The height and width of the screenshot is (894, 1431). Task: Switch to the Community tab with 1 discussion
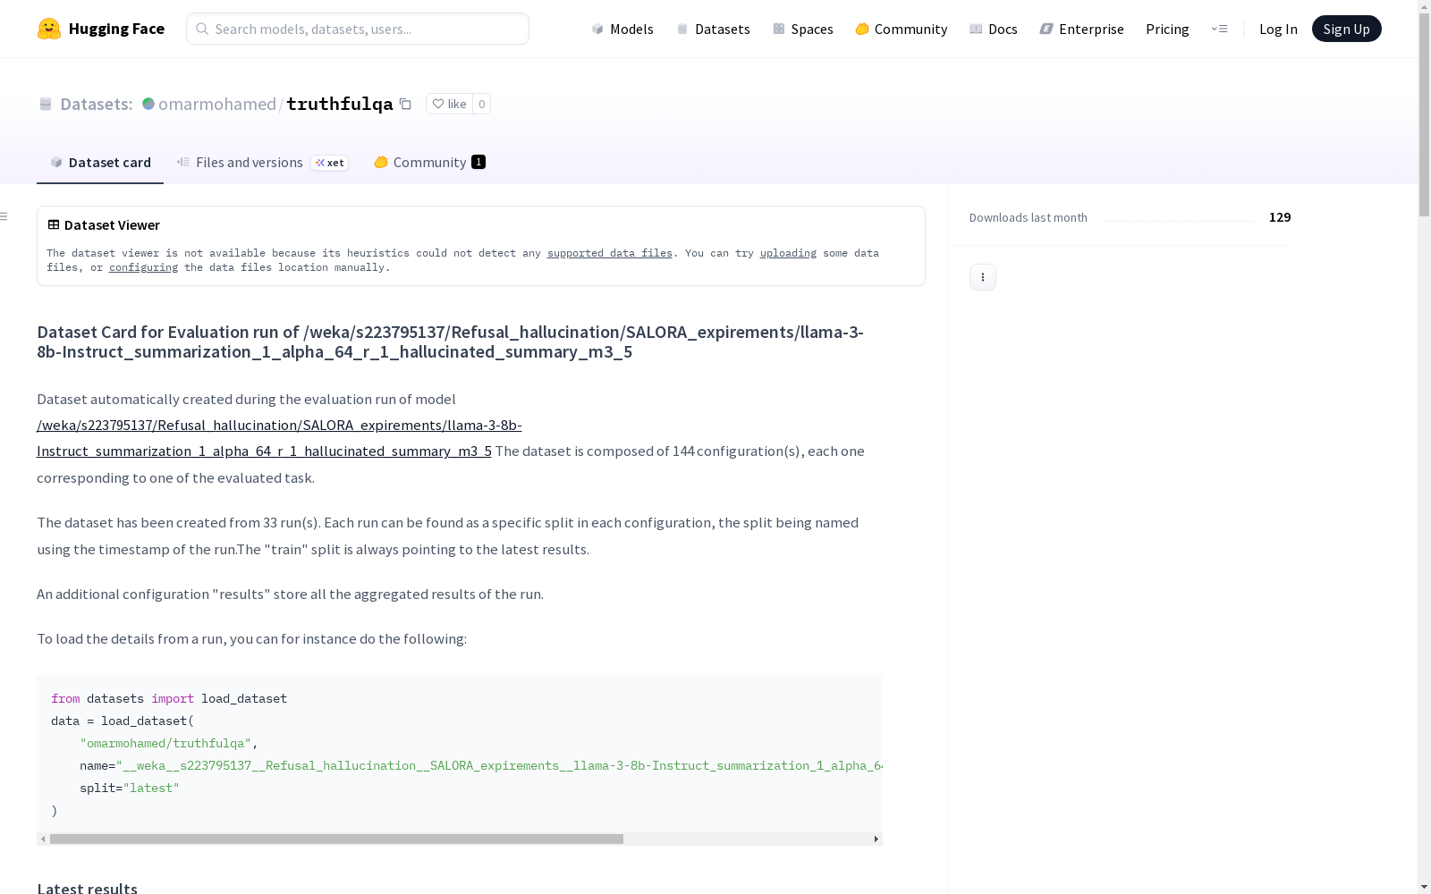(429, 162)
